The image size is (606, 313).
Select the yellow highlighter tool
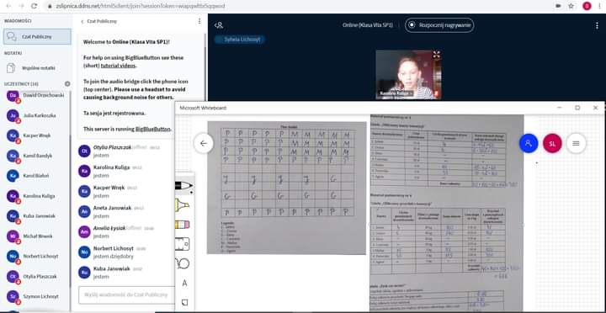pos(183,204)
